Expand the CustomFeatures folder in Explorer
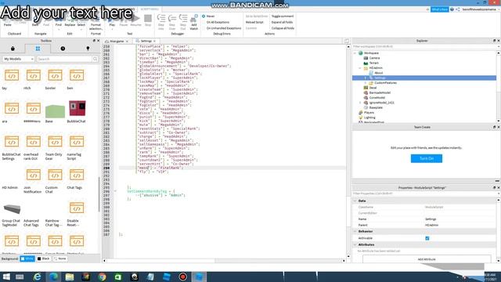This screenshot has width=501, height=282. pyautogui.click(x=366, y=83)
